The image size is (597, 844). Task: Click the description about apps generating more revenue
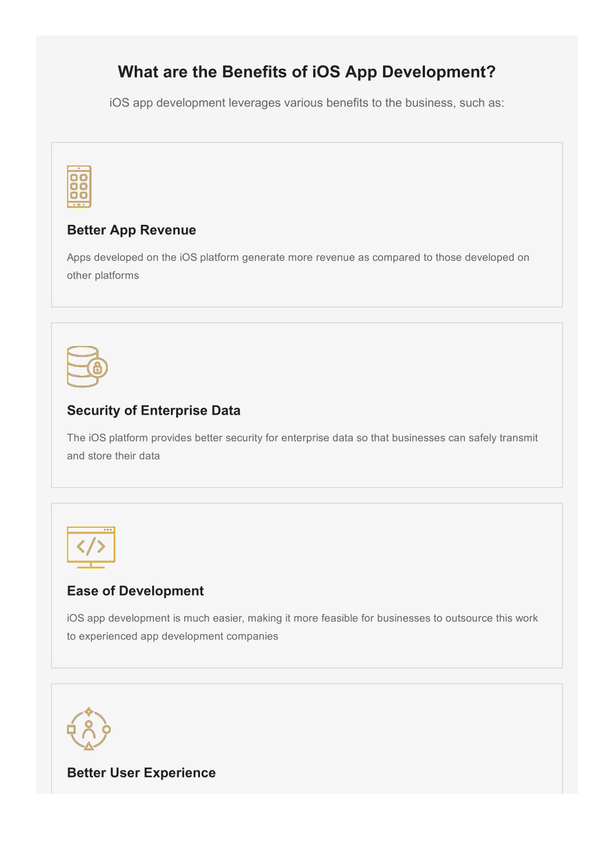298,266
